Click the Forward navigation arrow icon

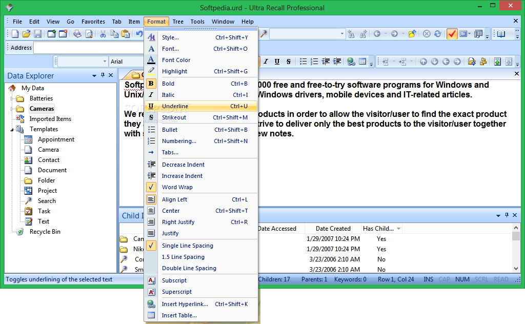(x=394, y=34)
